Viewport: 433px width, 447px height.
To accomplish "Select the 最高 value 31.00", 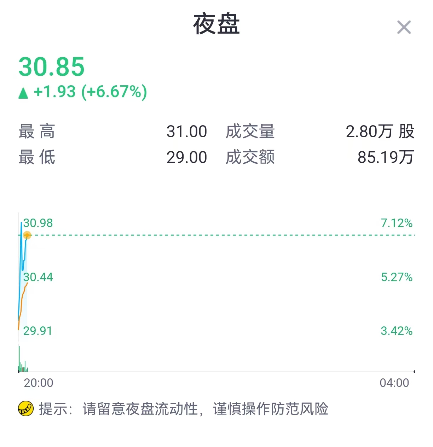I will pyautogui.click(x=187, y=132).
